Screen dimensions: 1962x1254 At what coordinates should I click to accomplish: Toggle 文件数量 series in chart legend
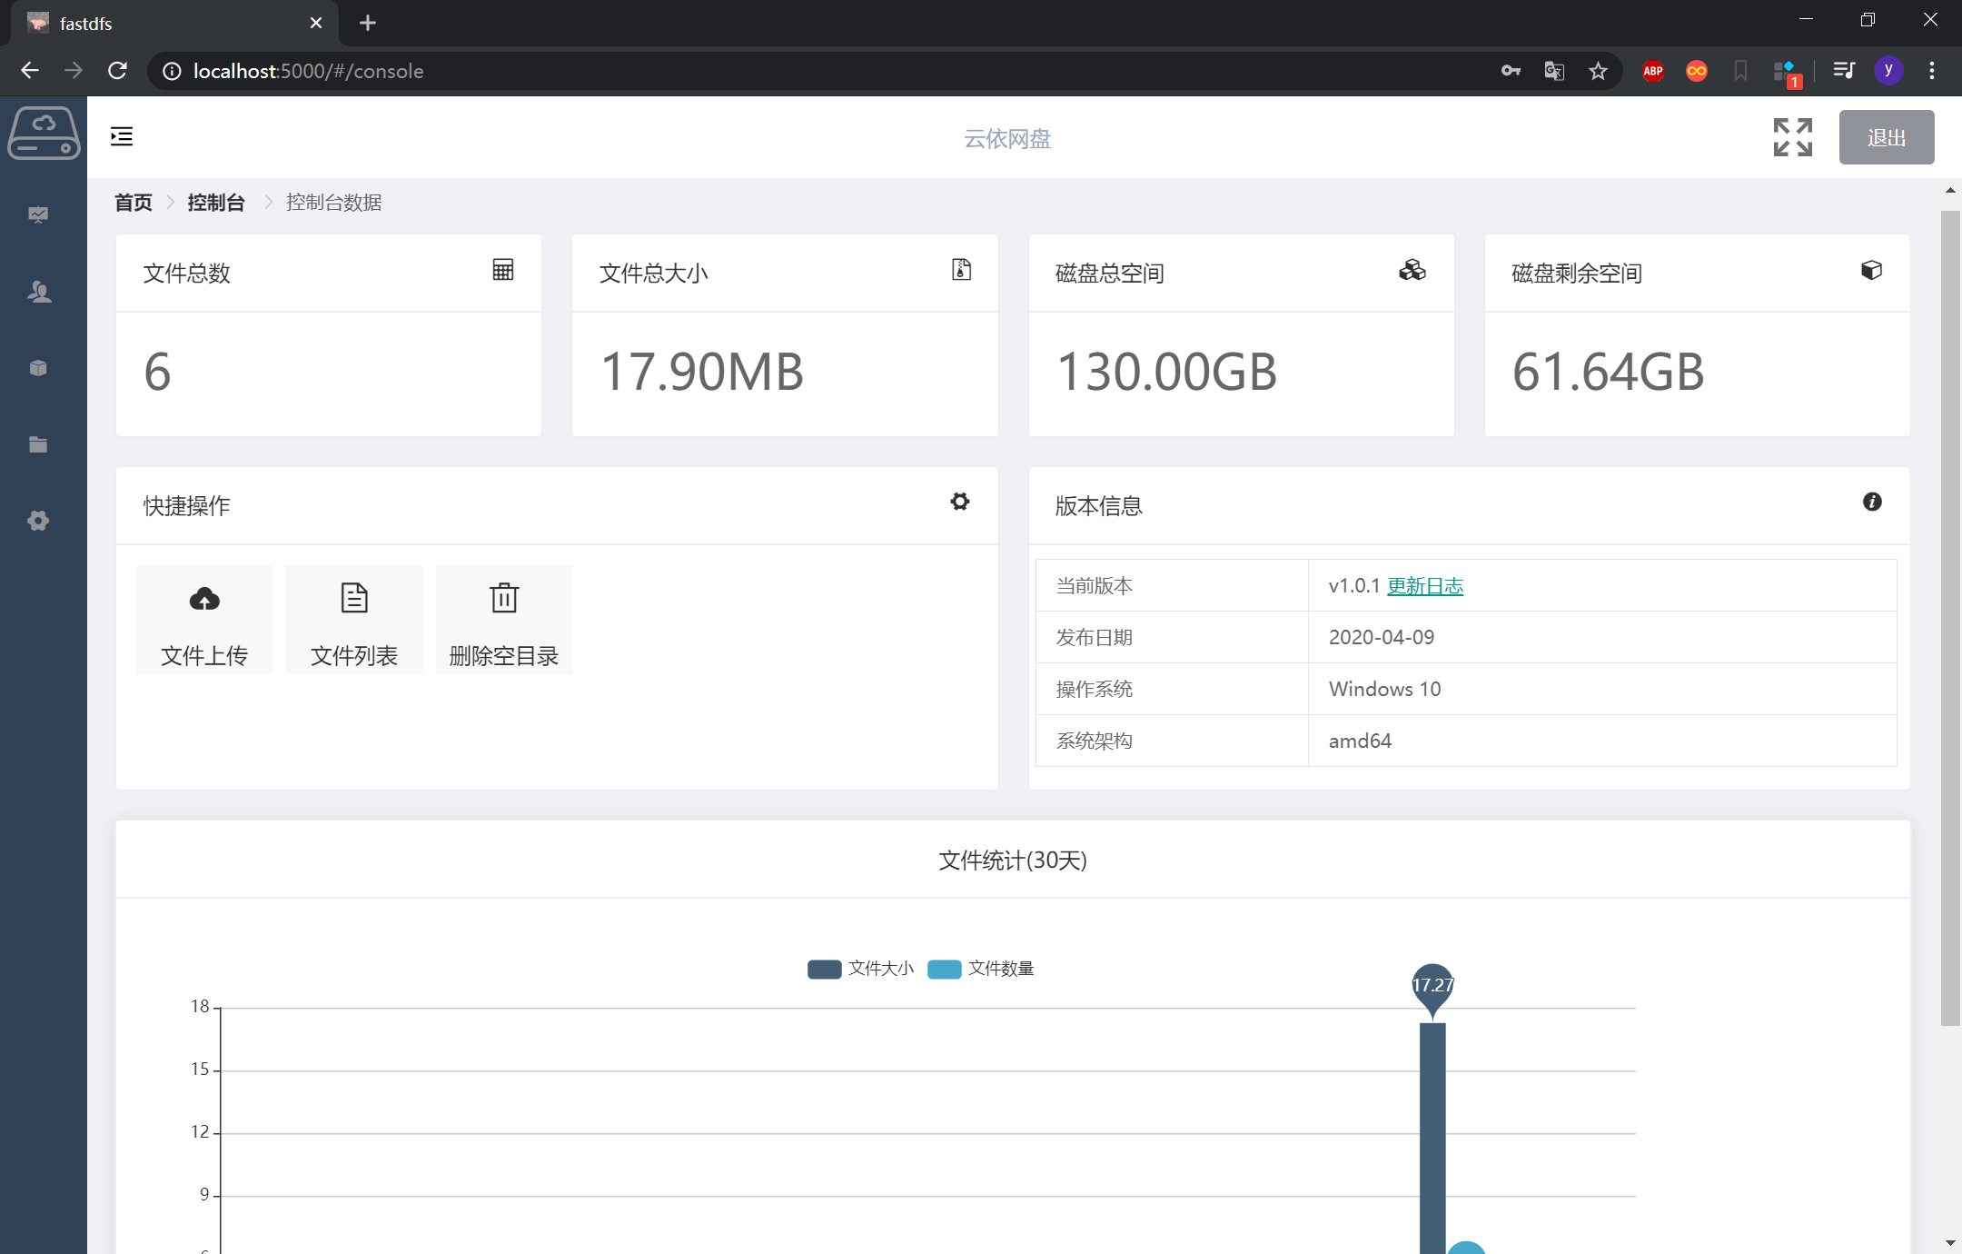click(981, 969)
